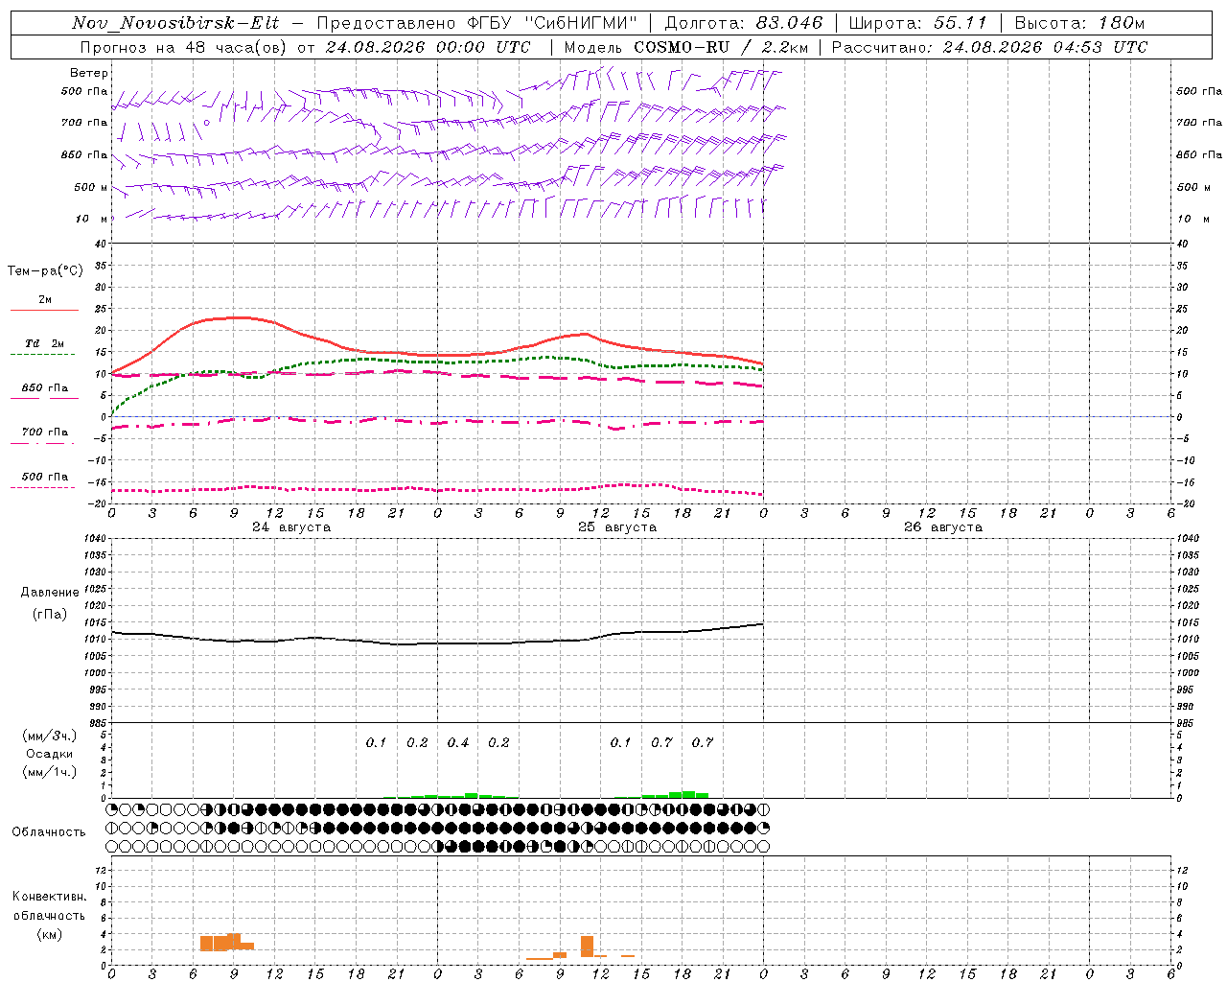Image resolution: width=1227 pixels, height=982 pixels.
Task: Select the Долгота 83.046 header field
Action: click(744, 23)
